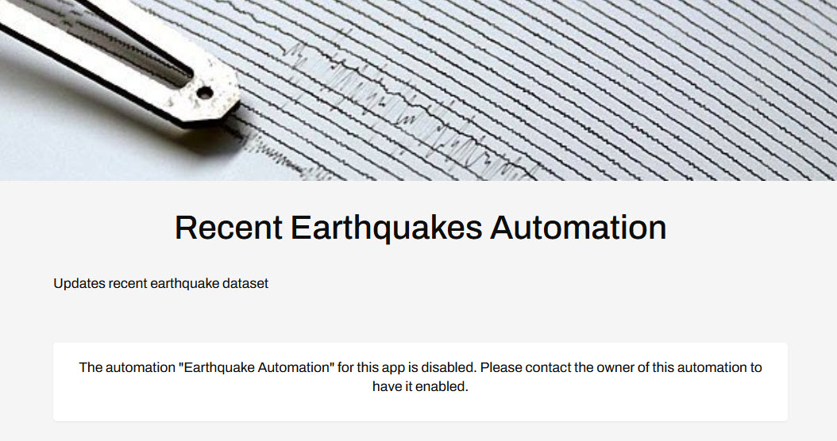Click the needle tip touching the paper

[230, 119]
